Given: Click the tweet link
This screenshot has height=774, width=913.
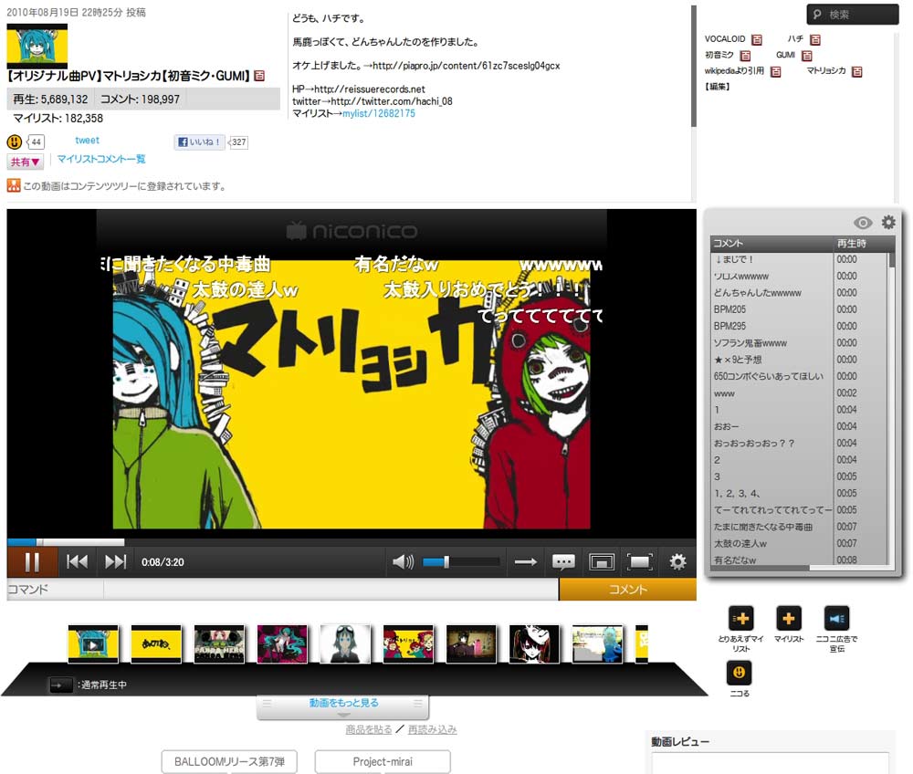Looking at the screenshot, I should (87, 140).
